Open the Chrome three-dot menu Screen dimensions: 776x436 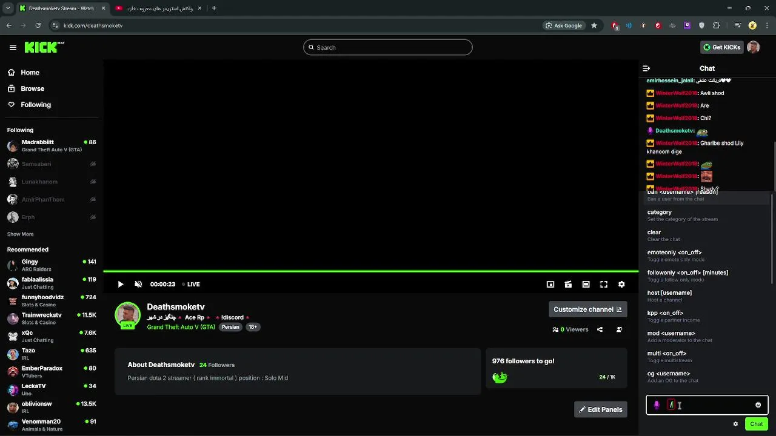(767, 25)
